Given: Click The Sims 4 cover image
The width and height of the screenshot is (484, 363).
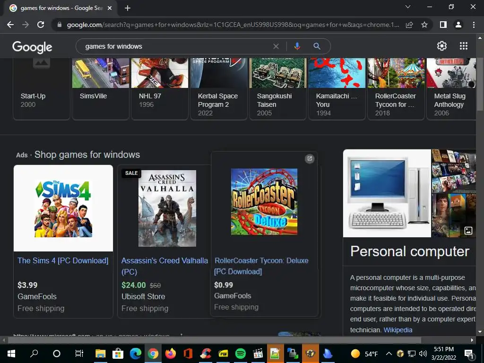Looking at the screenshot, I should (63, 208).
